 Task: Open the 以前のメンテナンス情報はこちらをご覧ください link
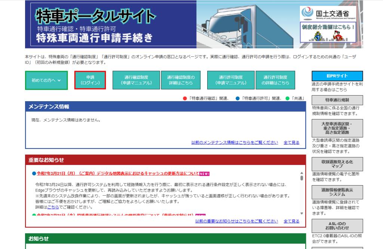tap(235, 142)
